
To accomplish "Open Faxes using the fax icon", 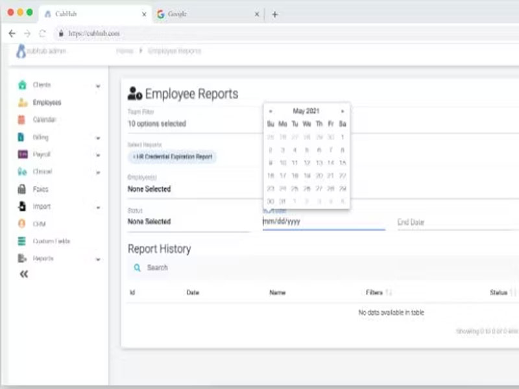I will click(21, 189).
